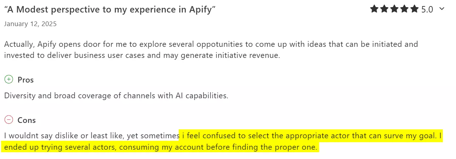Click the fourth rating star

point(404,9)
